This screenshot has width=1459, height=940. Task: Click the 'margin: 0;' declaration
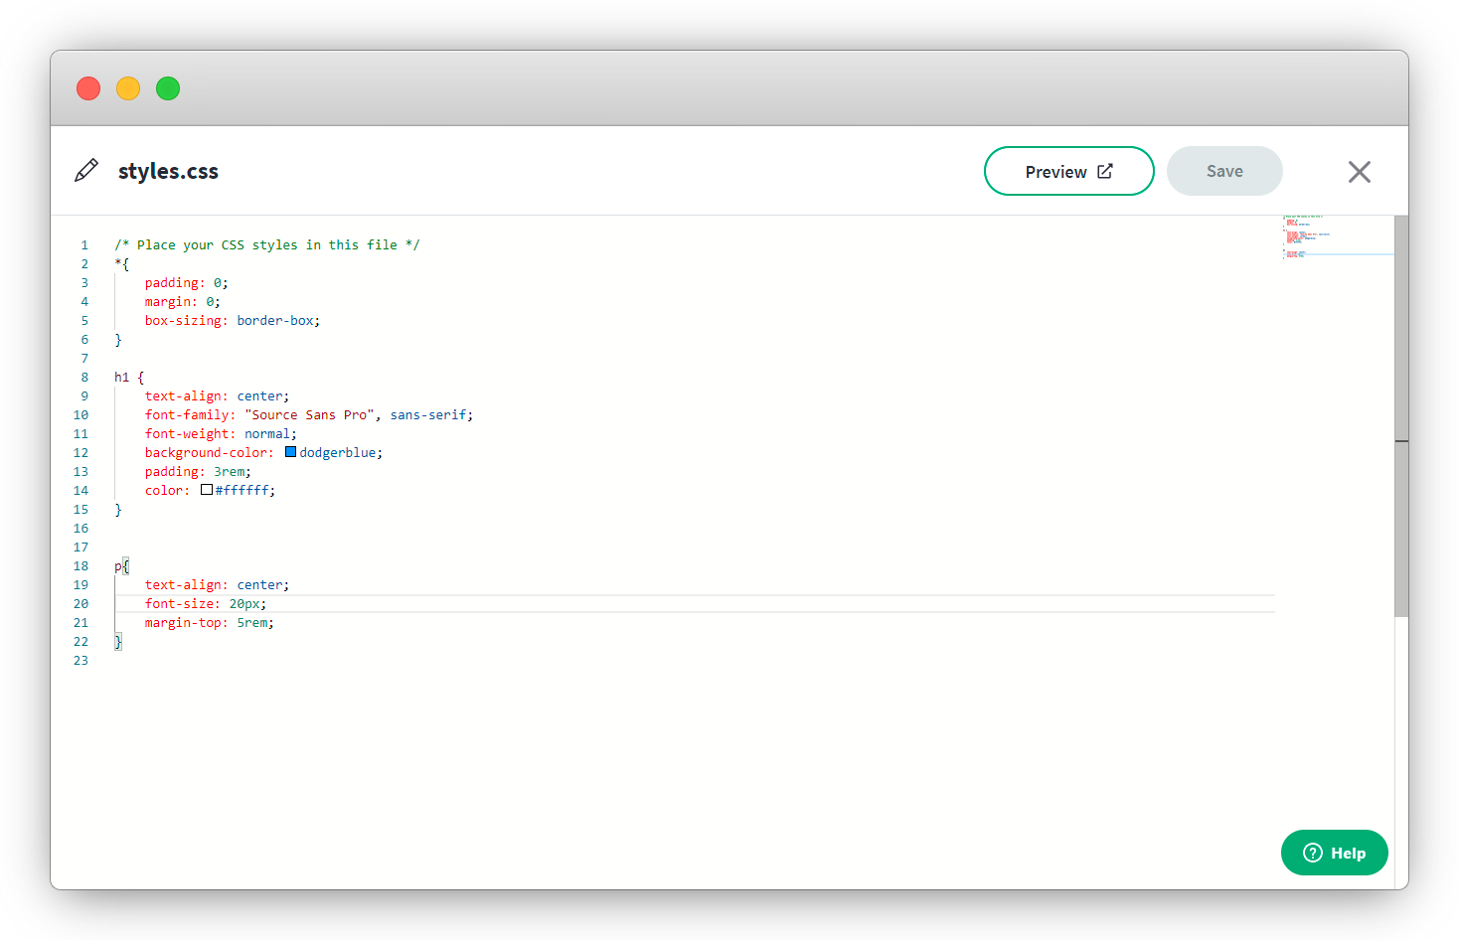tap(183, 301)
